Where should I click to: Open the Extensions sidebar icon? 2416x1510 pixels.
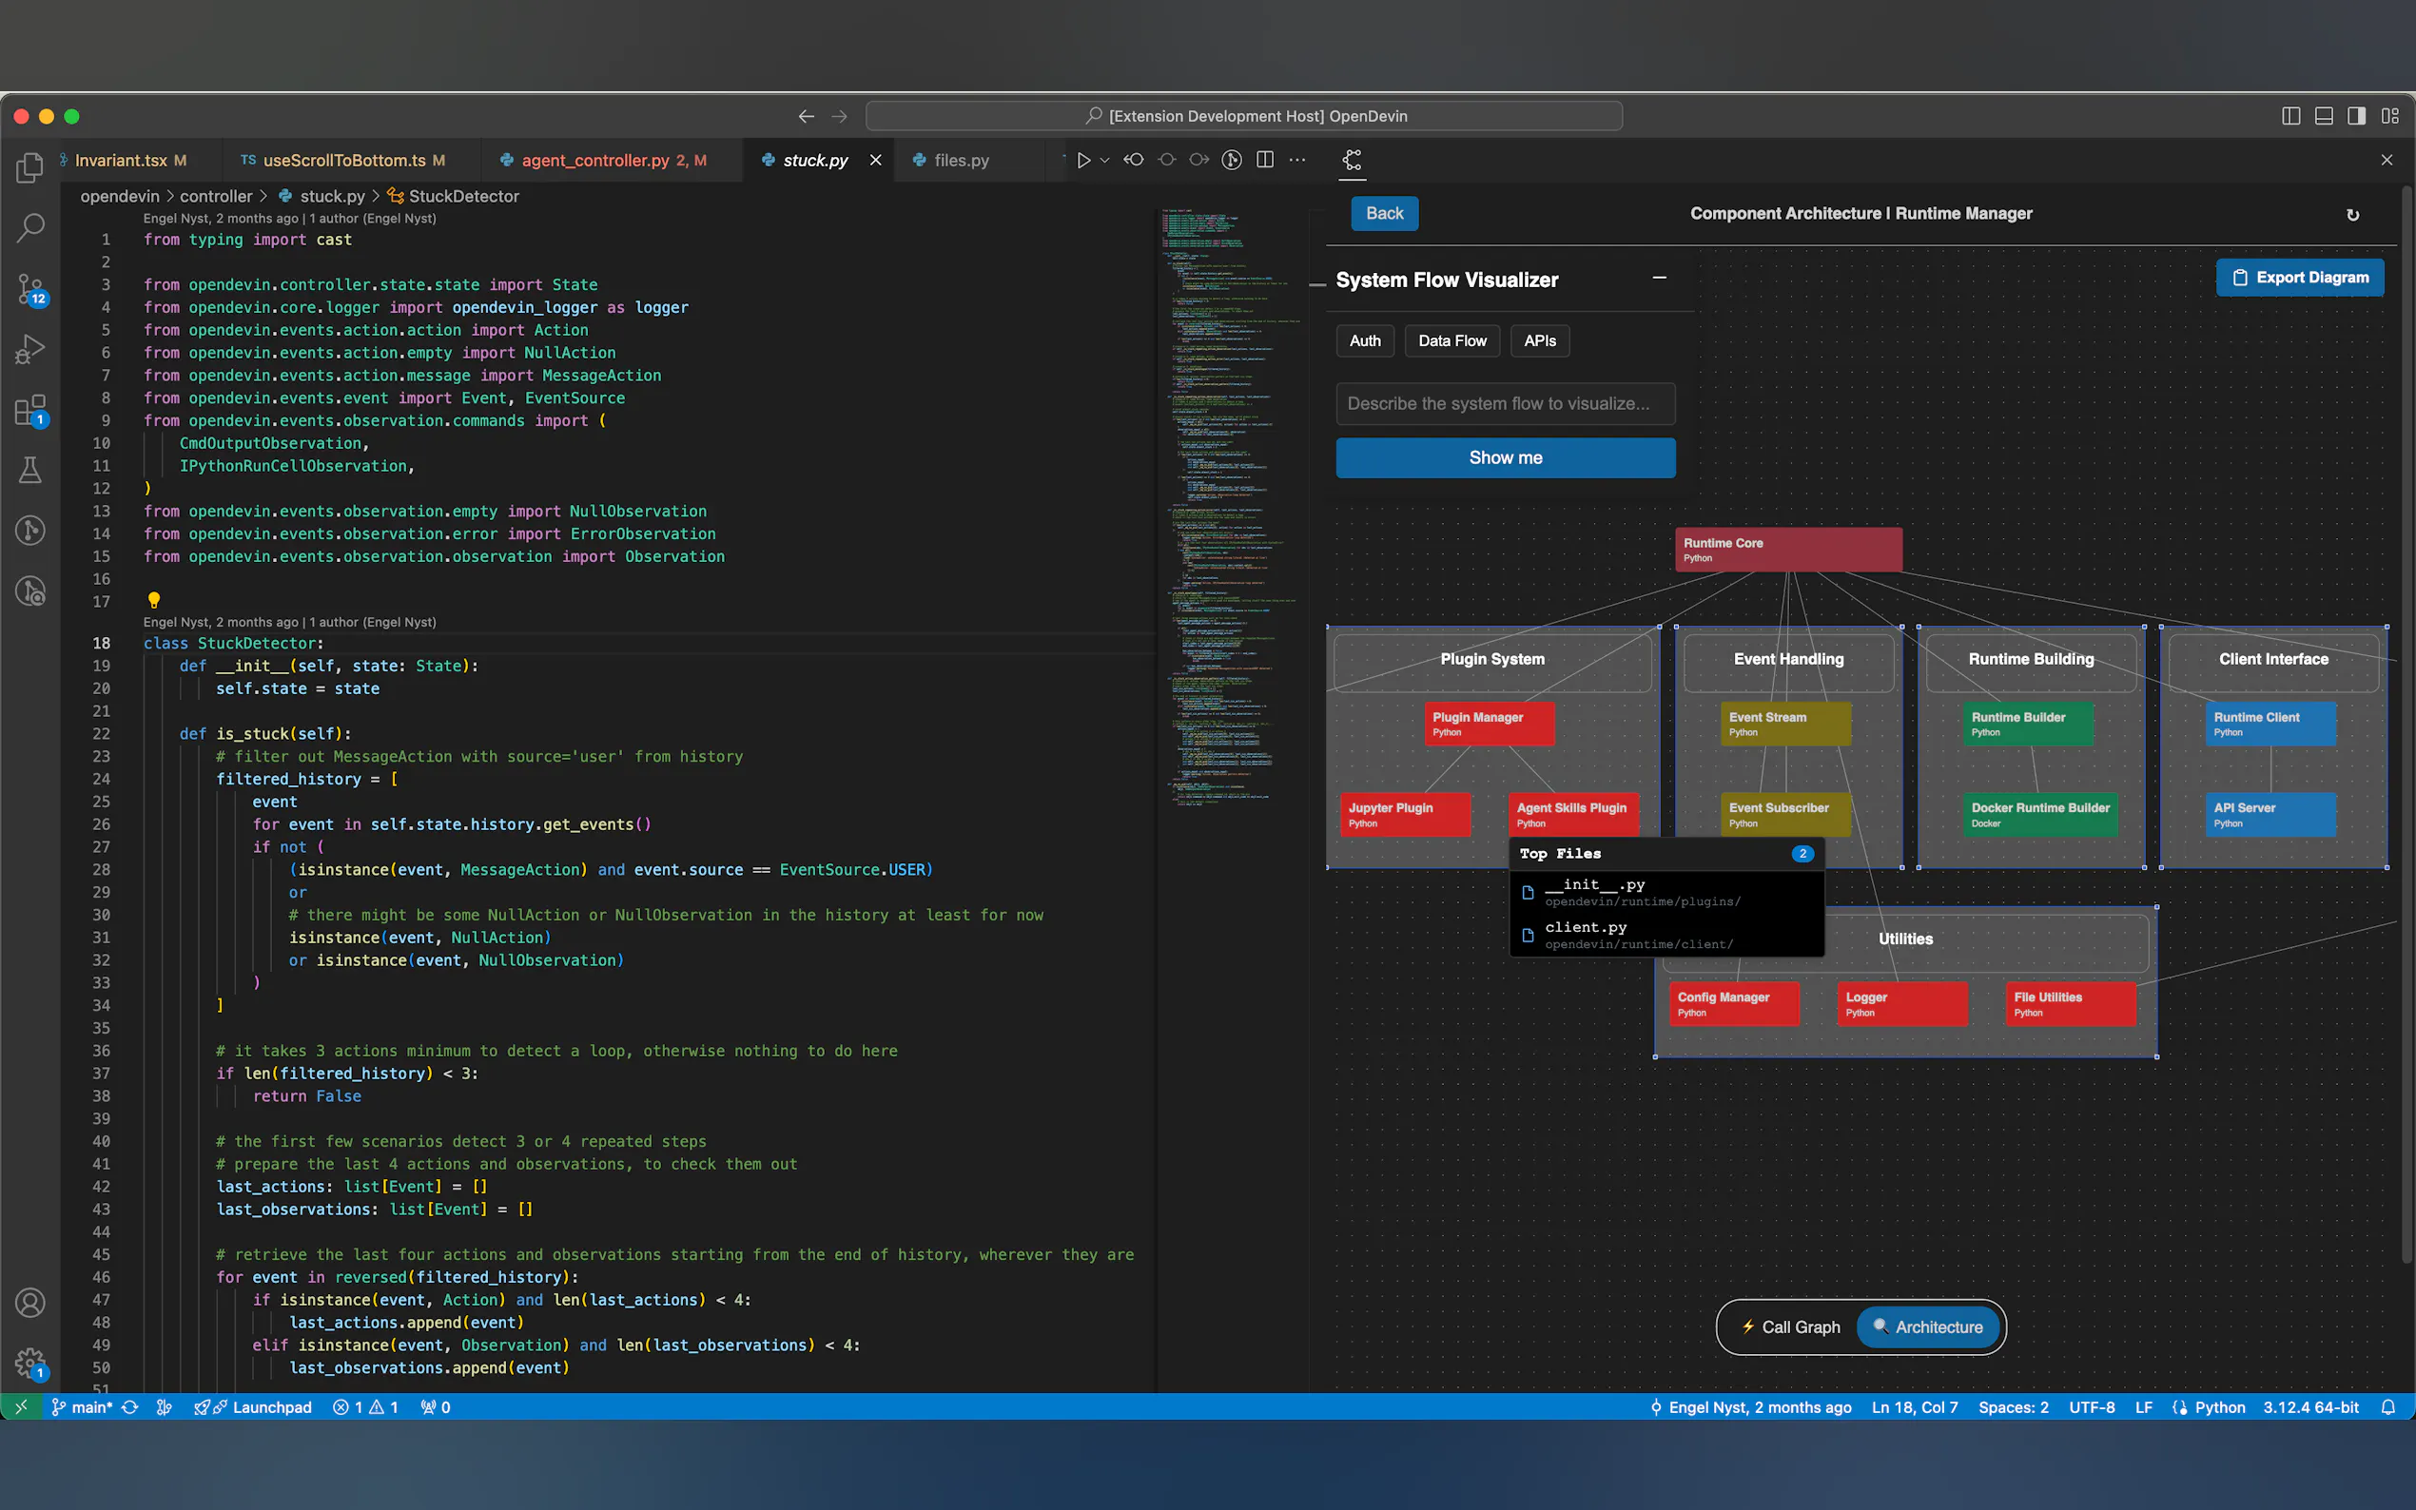coord(30,411)
